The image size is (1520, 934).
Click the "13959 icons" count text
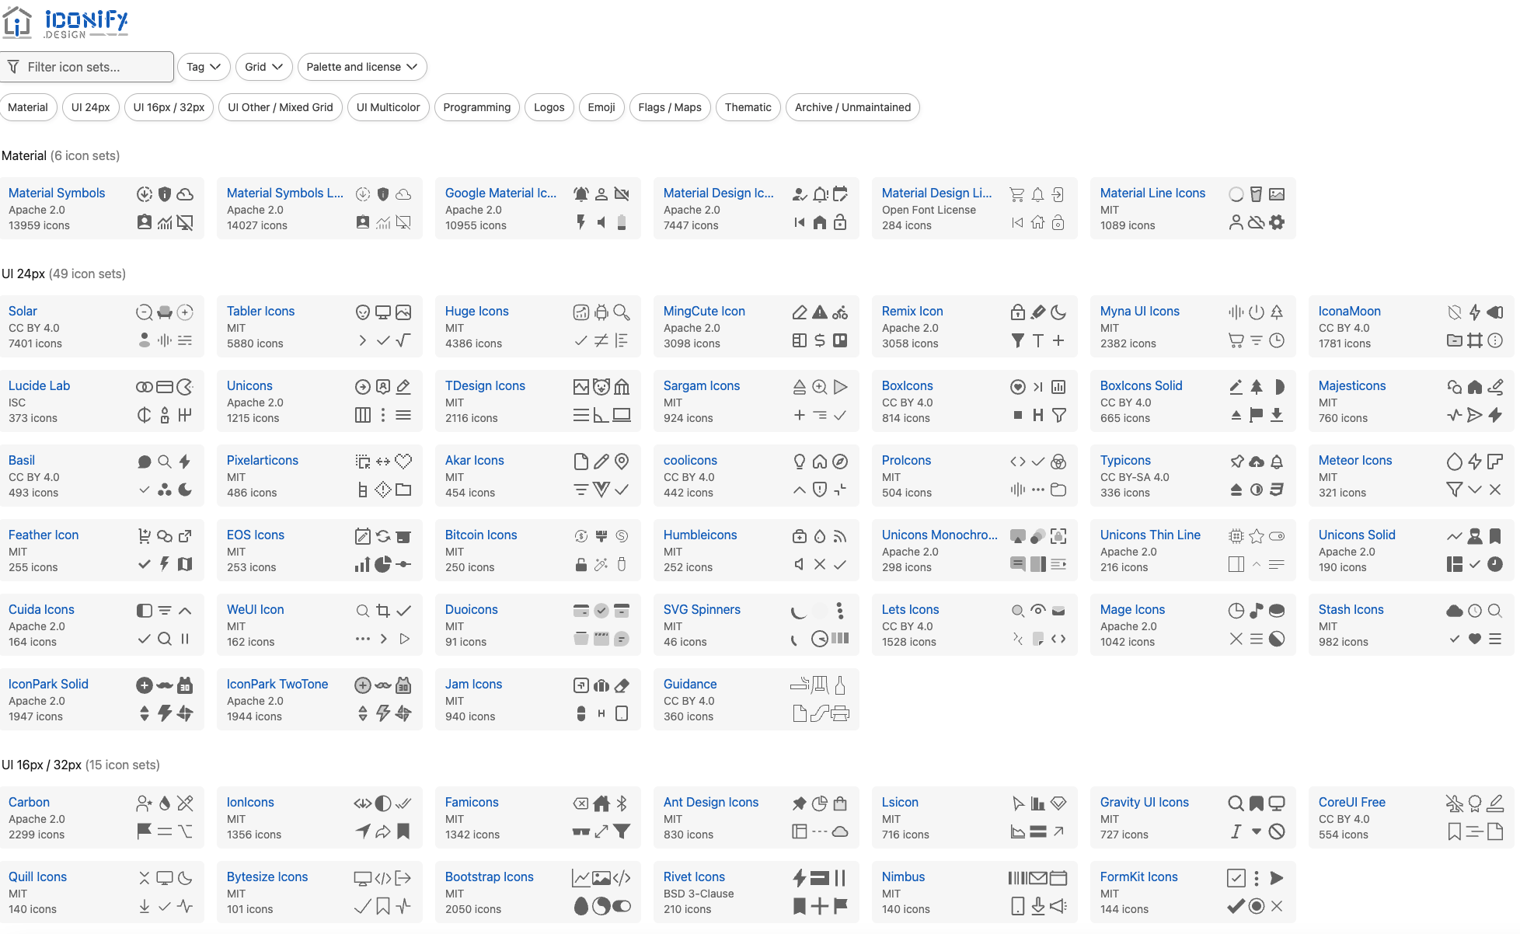(39, 225)
